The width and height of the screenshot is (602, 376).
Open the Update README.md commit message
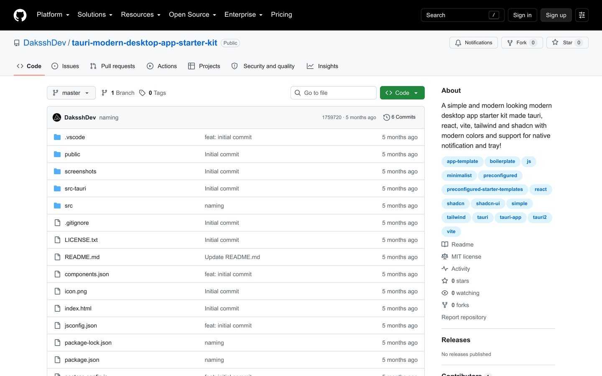click(x=232, y=257)
